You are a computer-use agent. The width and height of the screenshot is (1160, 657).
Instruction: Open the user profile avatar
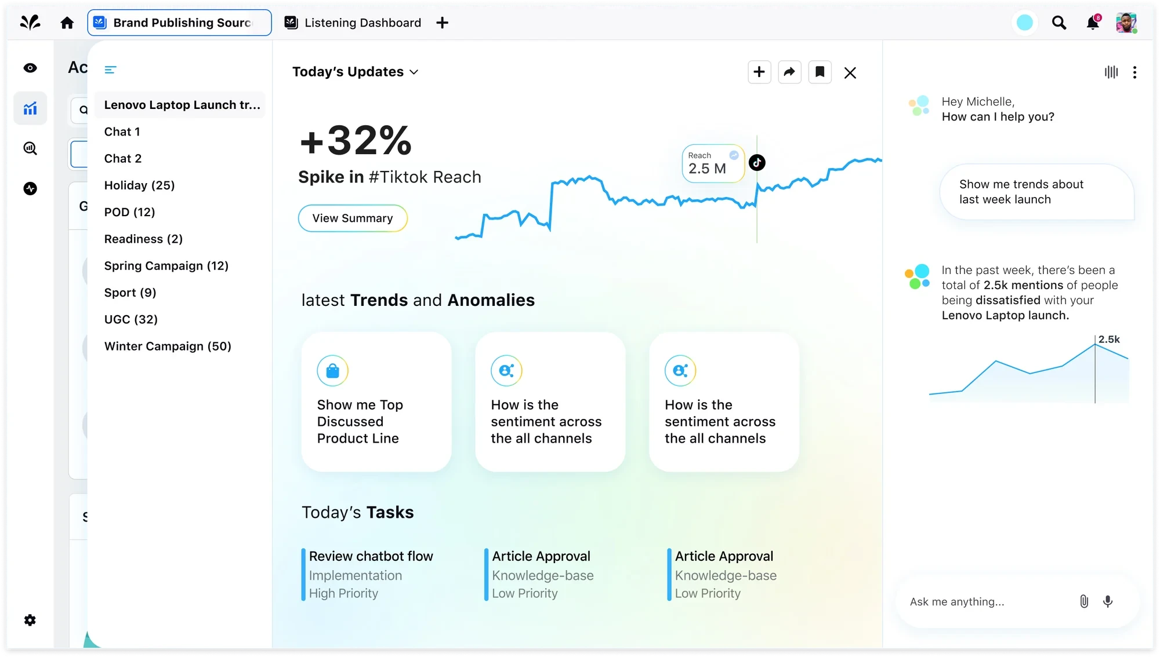pyautogui.click(x=1126, y=23)
